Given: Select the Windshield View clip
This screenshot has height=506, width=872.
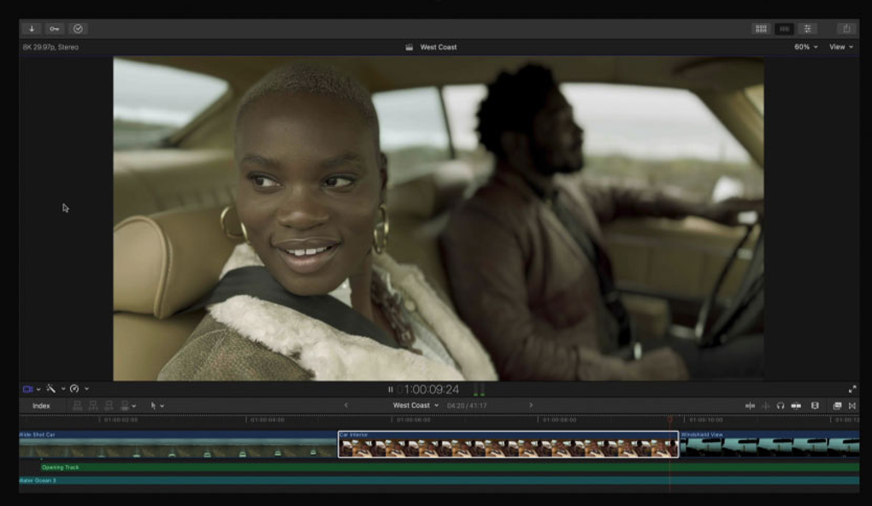Looking at the screenshot, I should 769,444.
